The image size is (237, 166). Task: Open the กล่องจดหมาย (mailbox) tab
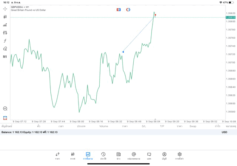134,156
